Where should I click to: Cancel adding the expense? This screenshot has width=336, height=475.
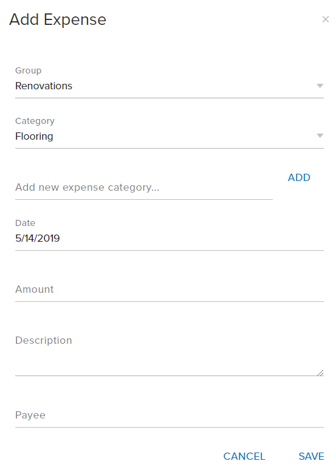[244, 456]
